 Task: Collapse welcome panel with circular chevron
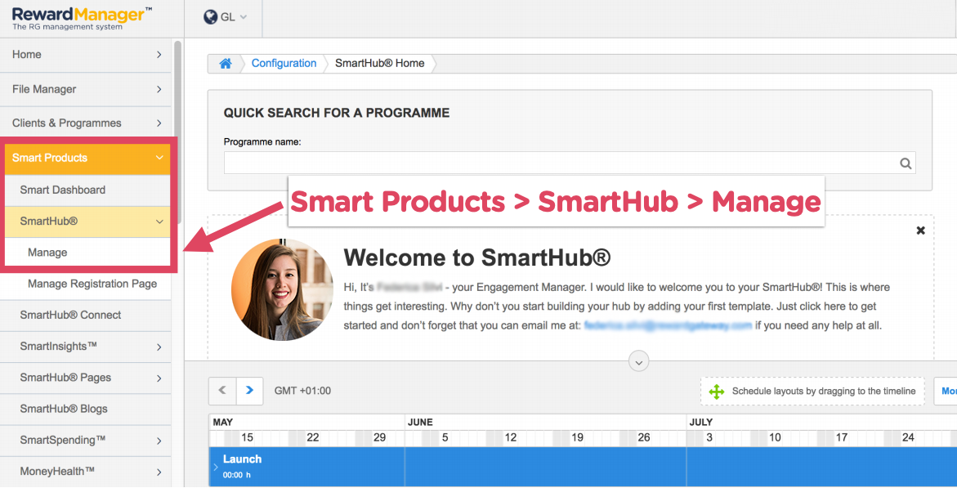638,361
